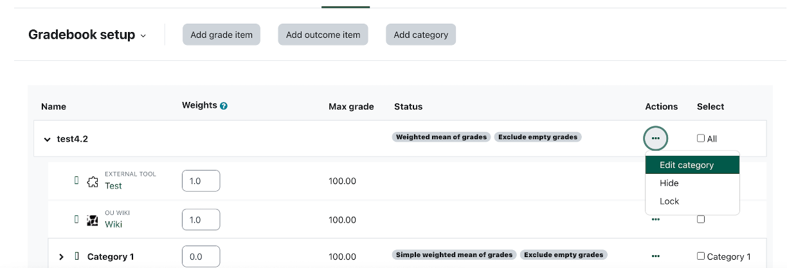Click the Category 1 weight field
This screenshot has height=268, width=787.
(x=201, y=256)
